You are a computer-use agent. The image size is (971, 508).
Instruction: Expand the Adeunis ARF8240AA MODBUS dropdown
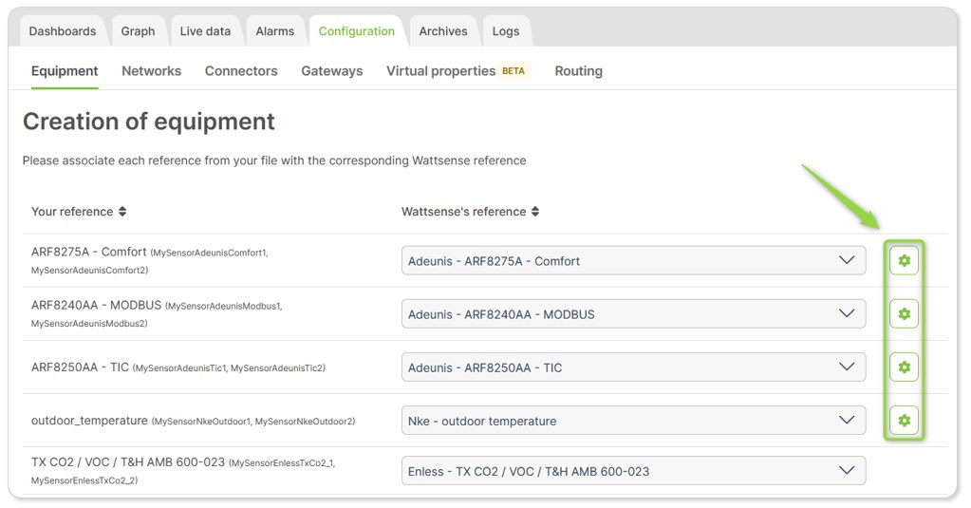tap(633, 314)
